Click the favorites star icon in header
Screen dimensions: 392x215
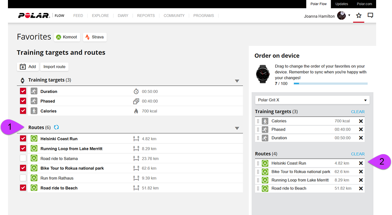pos(359,15)
